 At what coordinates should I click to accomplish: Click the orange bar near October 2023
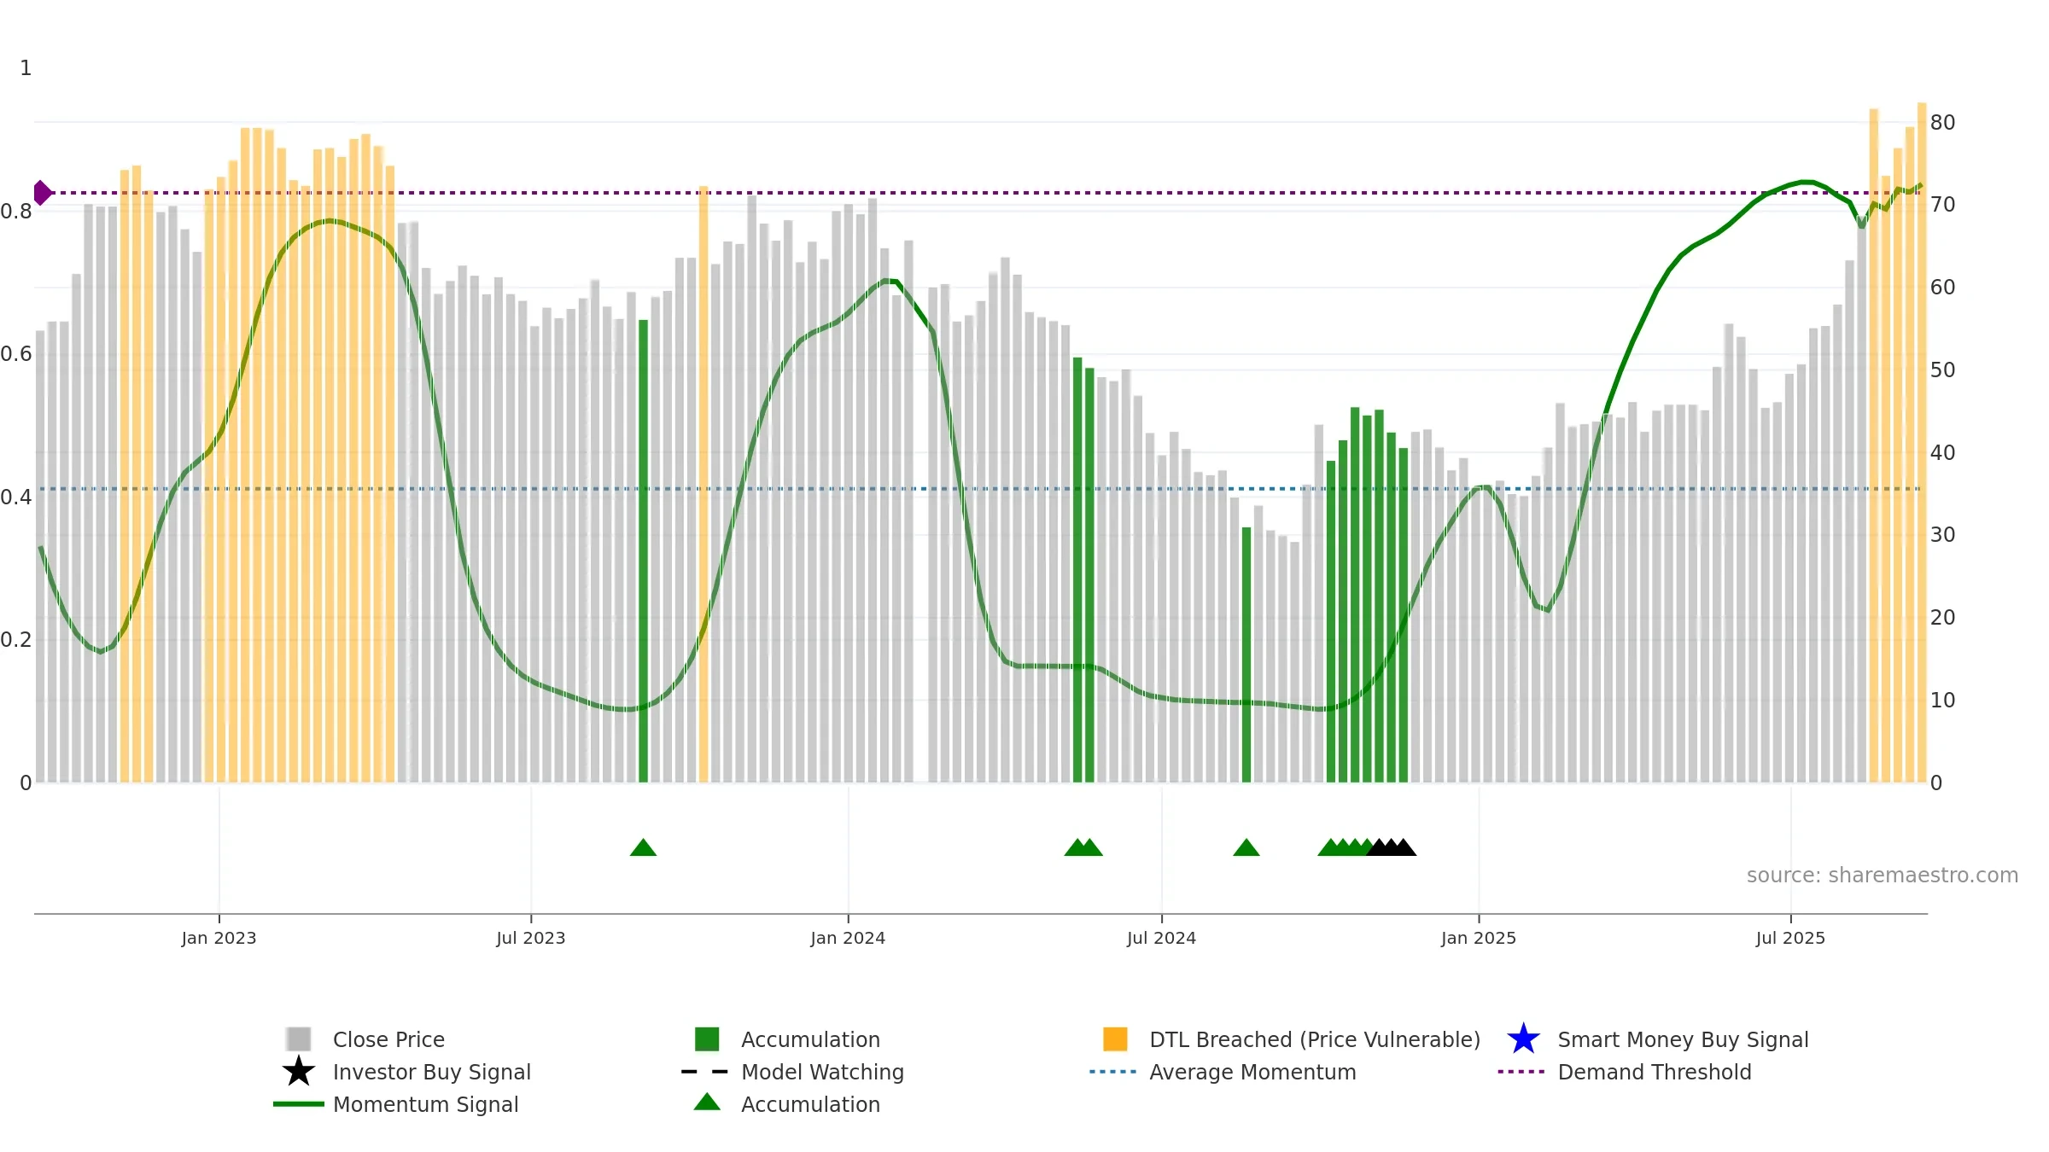703,484
